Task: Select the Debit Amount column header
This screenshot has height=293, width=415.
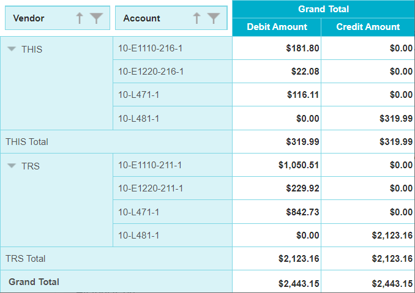Action: [x=277, y=27]
